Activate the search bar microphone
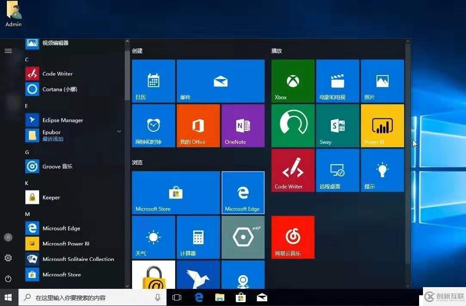 [158, 297]
